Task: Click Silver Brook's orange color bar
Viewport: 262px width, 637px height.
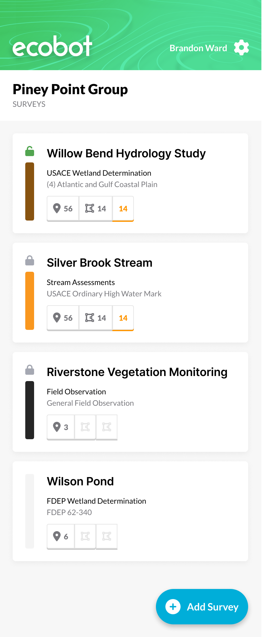Action: tap(30, 301)
